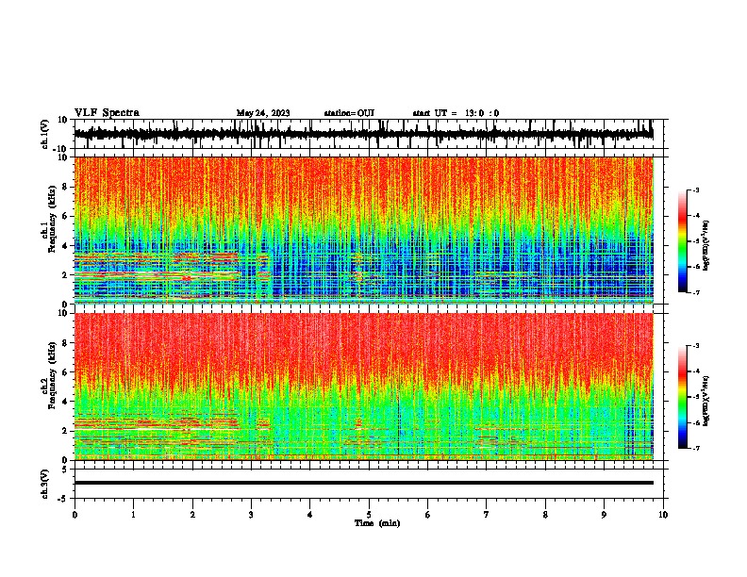Click the "6" kHz tick on ch.1 frequency axis

(x=65, y=217)
